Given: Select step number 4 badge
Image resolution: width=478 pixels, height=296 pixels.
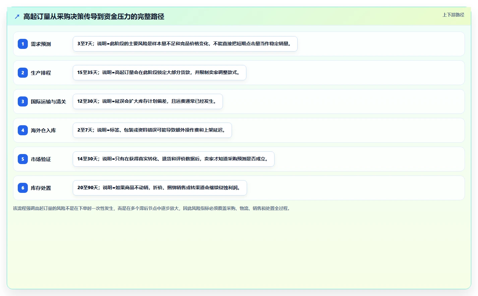Looking at the screenshot, I should point(23,130).
